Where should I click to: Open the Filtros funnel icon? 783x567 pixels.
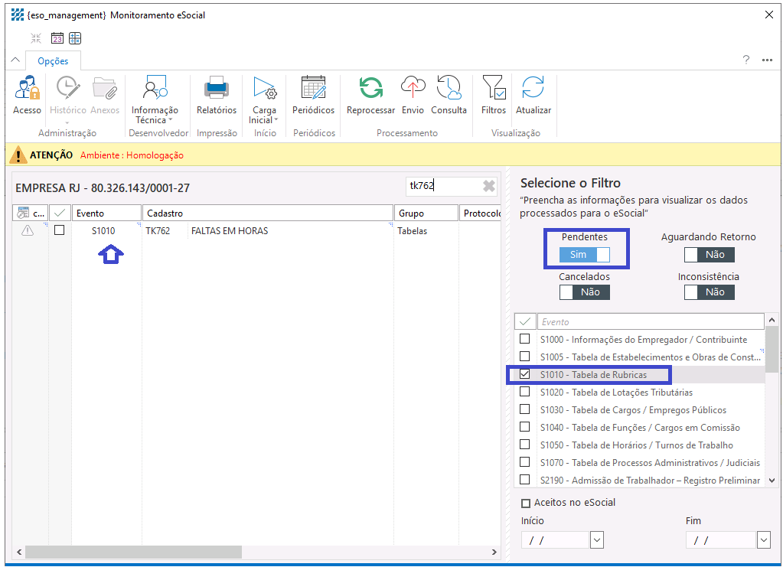(494, 90)
